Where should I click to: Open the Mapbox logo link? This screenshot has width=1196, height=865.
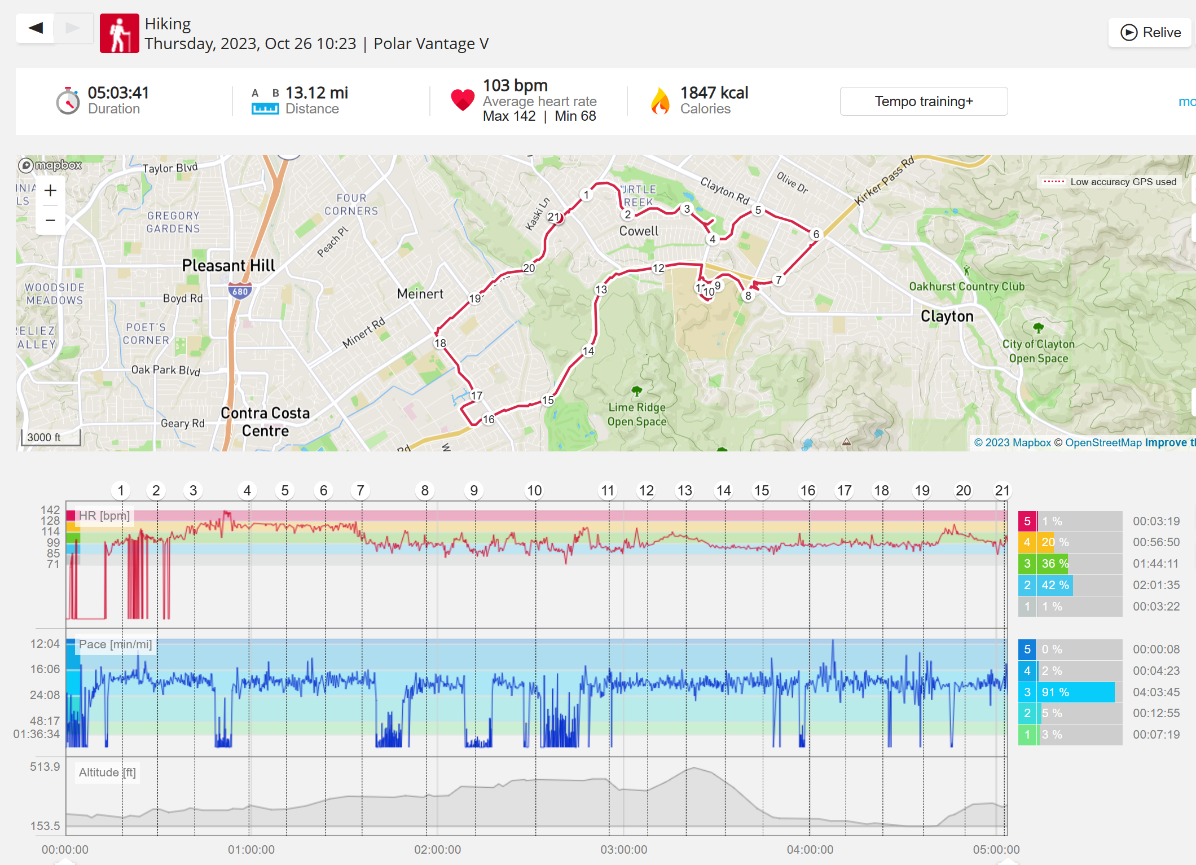[50, 165]
